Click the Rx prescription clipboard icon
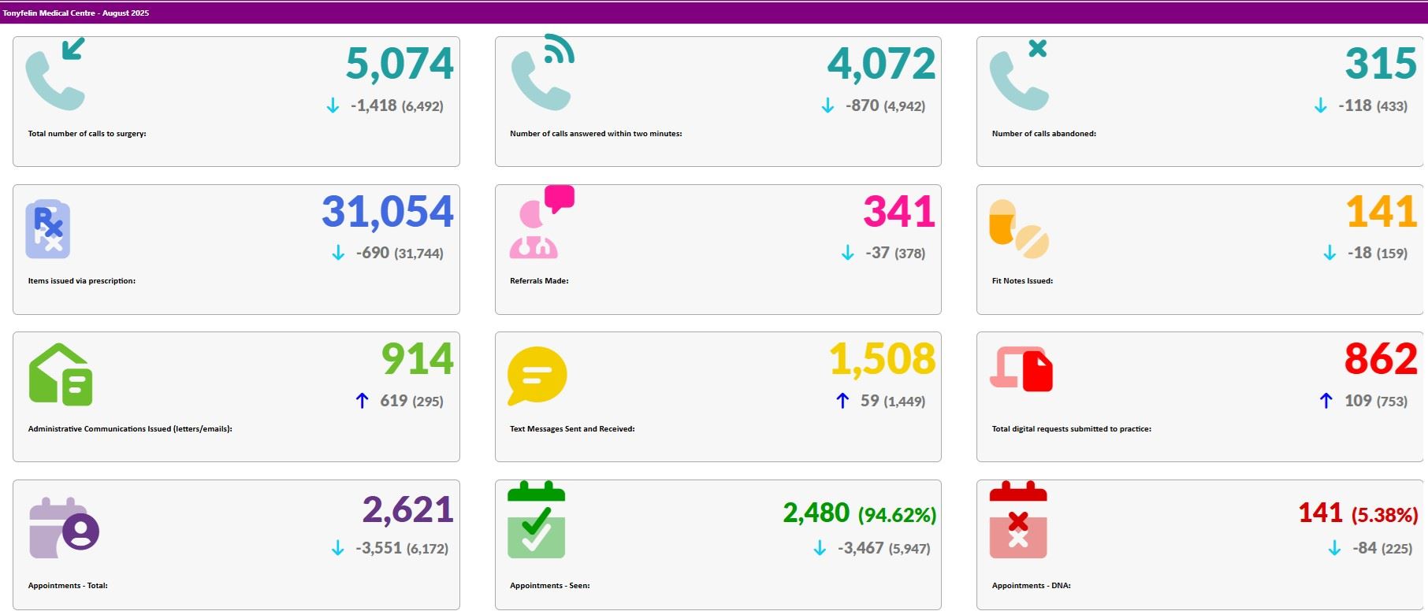Screen dimensions: 1428x611 [x=48, y=229]
